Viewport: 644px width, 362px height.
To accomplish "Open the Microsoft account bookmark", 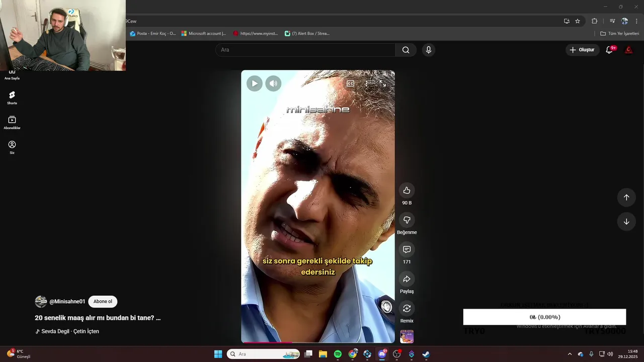I will click(x=204, y=34).
